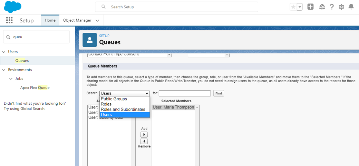Viewport: 359px width, 166px height.
Task: Click the Quick Find box containing queu
Action: coord(36,37)
